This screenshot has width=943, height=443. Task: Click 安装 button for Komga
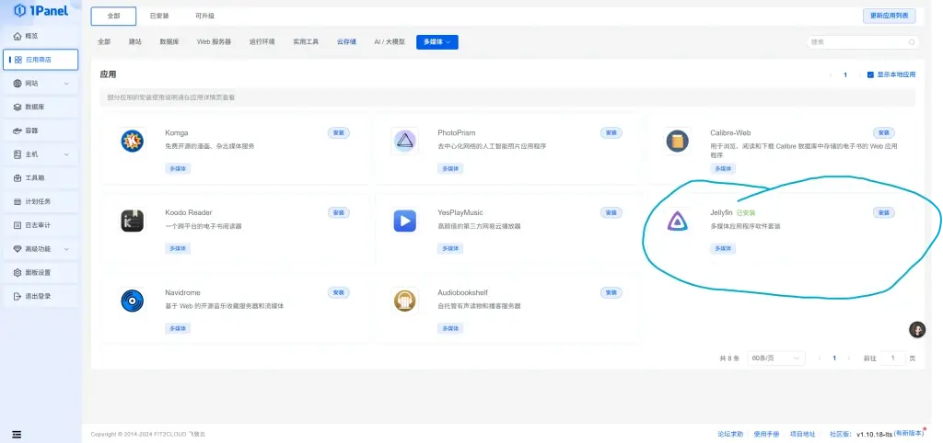click(x=338, y=133)
